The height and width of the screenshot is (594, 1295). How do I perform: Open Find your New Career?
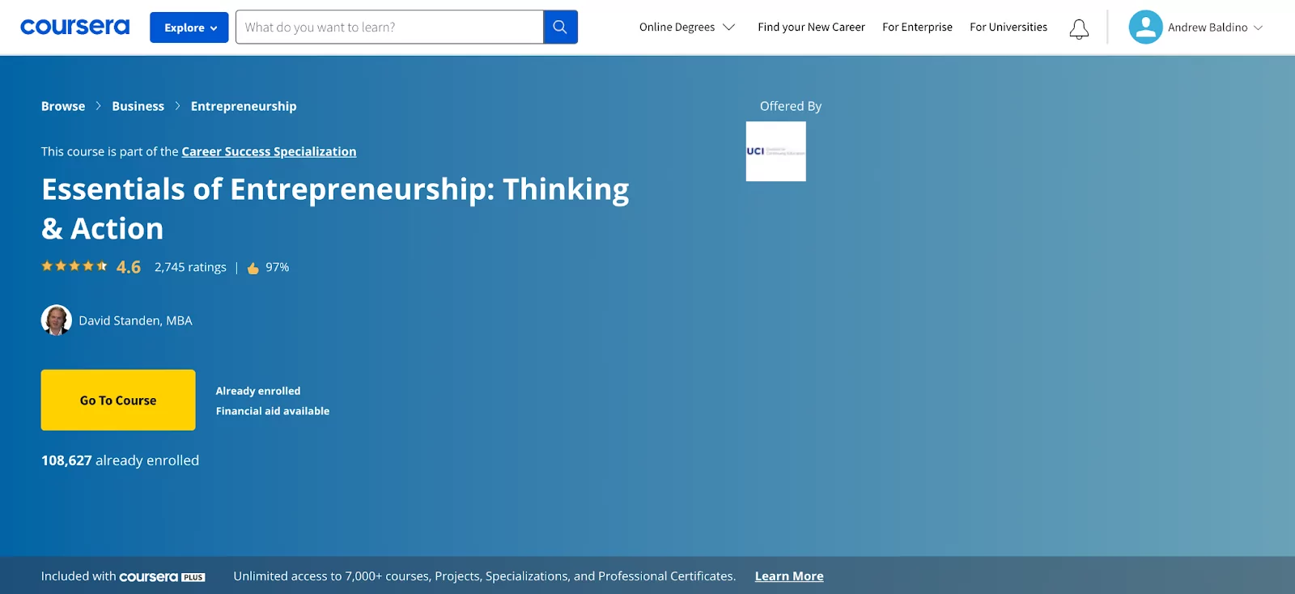coord(811,27)
